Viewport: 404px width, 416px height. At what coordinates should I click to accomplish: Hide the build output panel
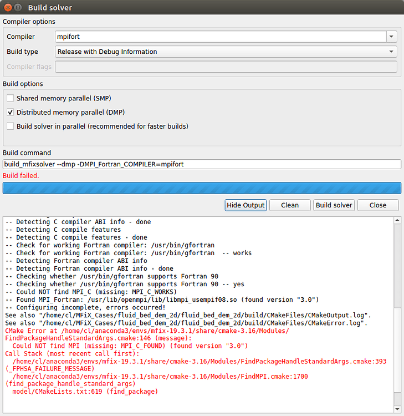pos(246,205)
